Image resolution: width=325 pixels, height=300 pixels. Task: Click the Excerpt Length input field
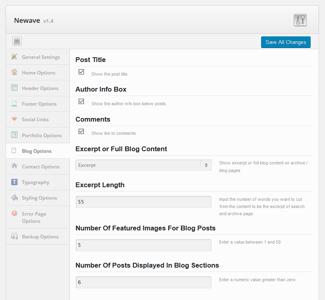144,202
